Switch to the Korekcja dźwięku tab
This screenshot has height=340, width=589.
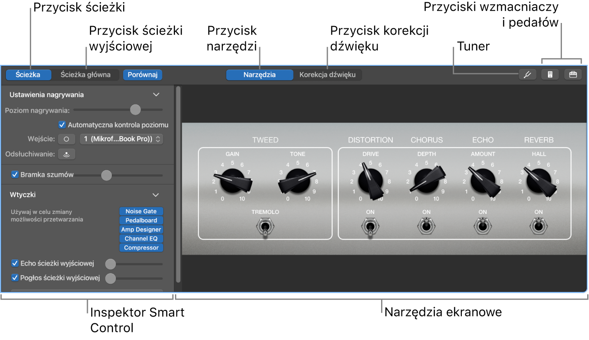click(328, 75)
